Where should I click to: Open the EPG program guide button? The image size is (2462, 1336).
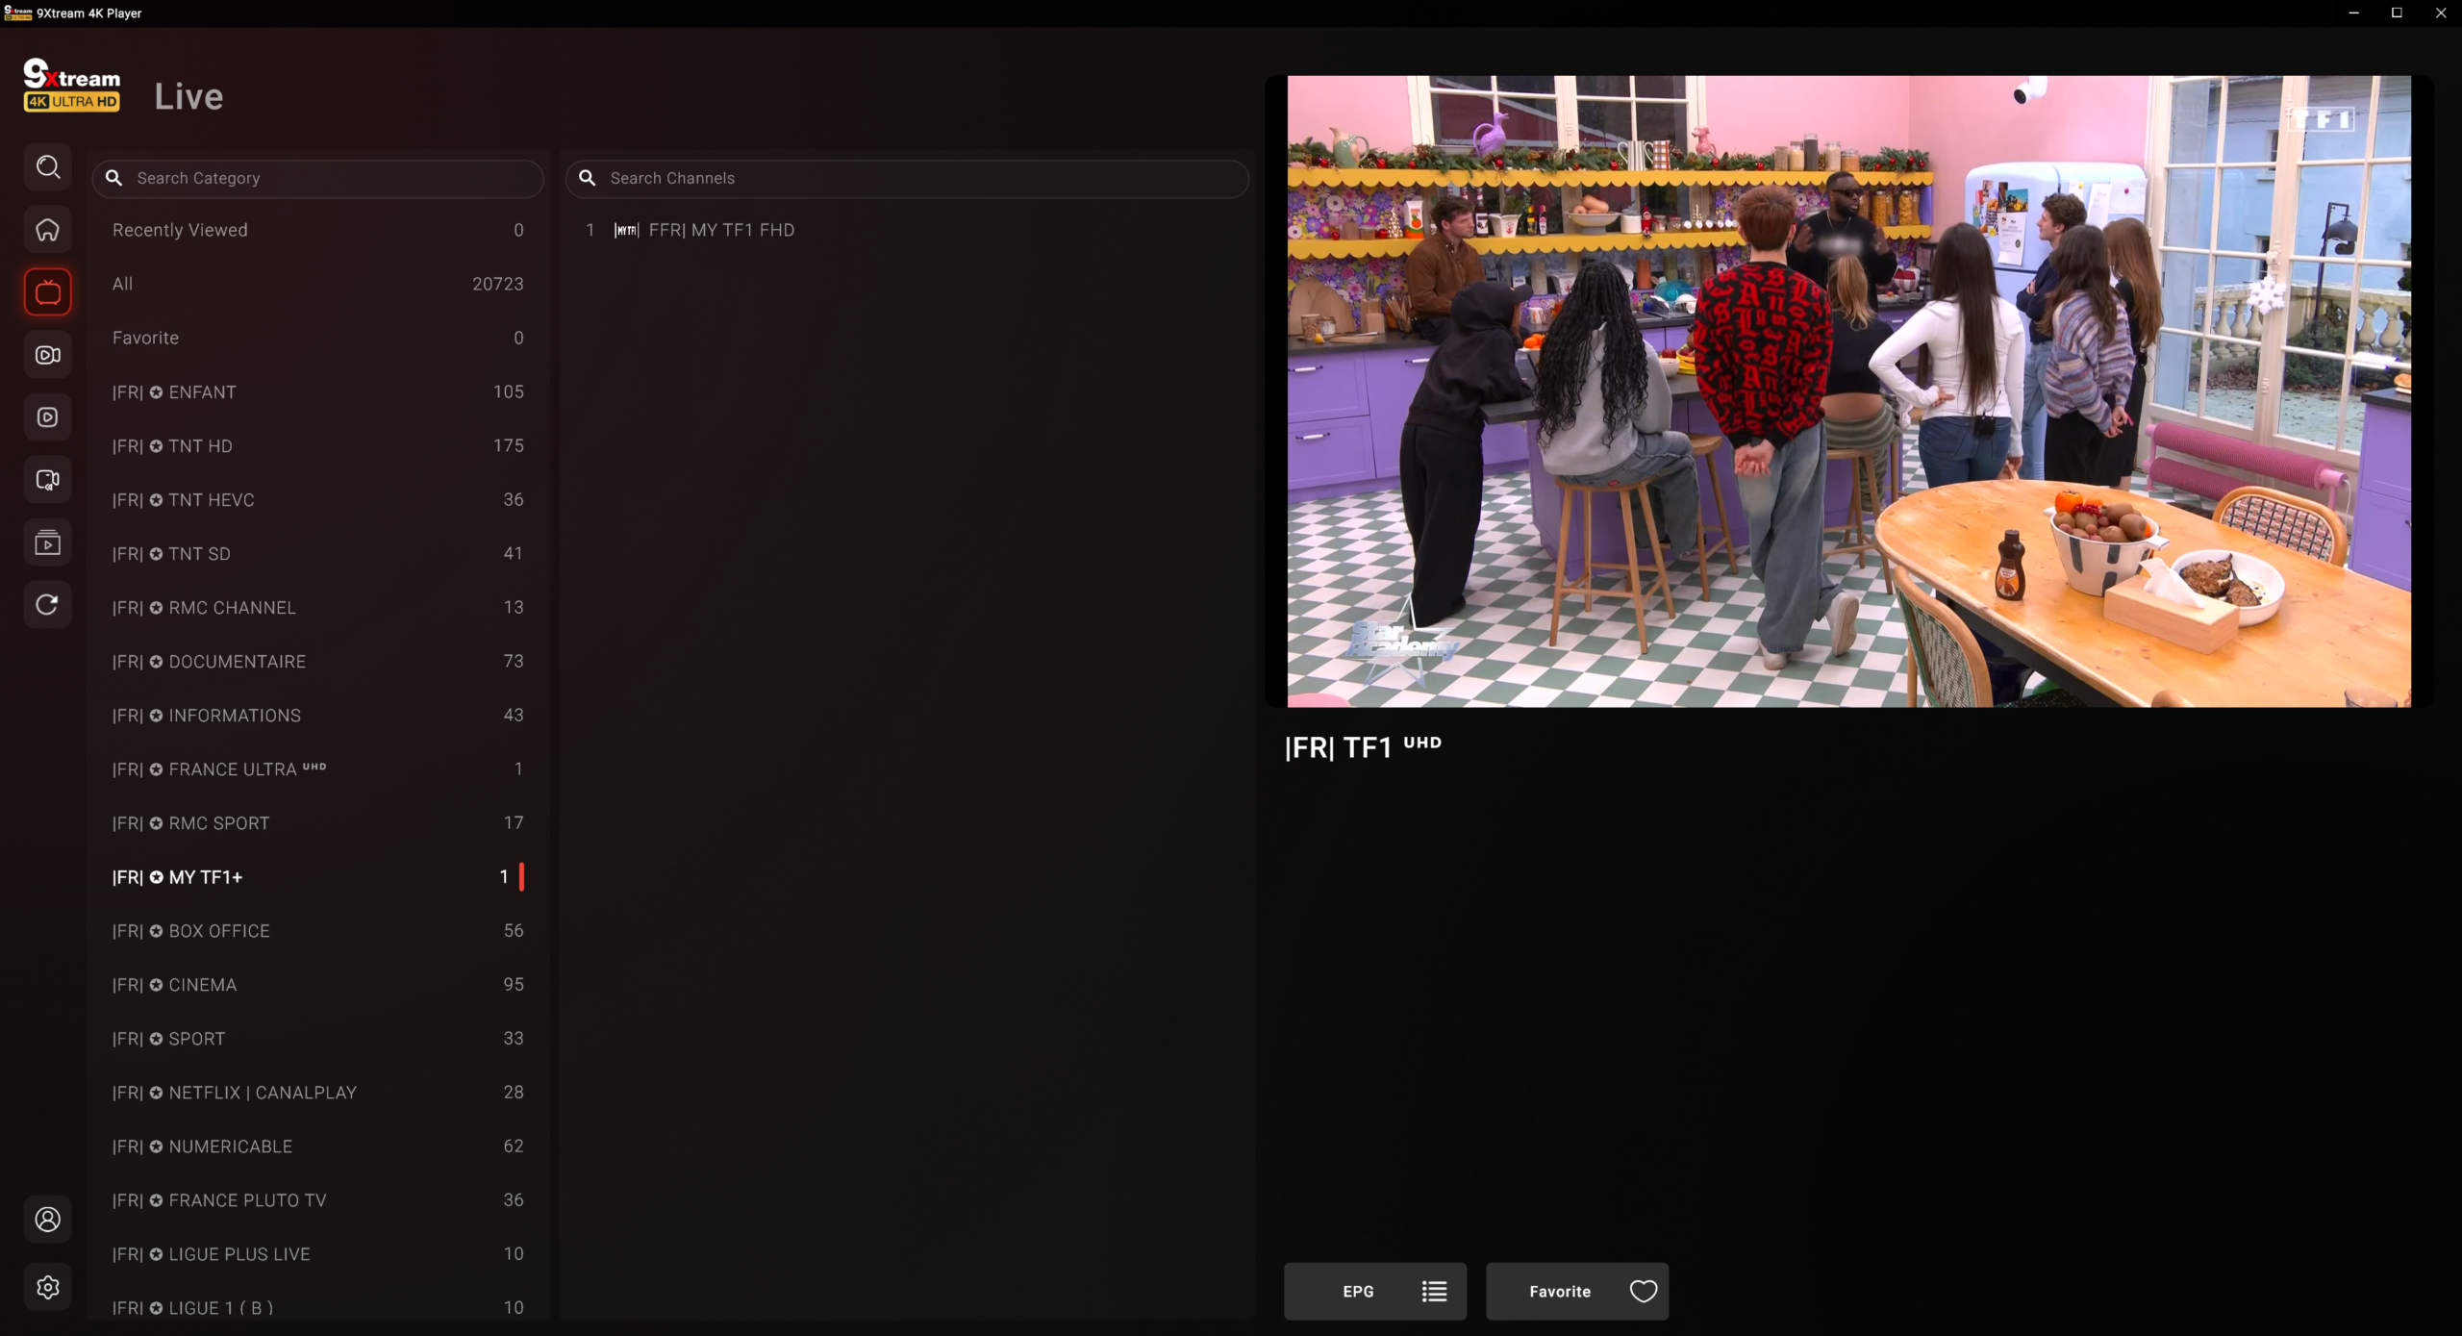pyautogui.click(x=1374, y=1291)
